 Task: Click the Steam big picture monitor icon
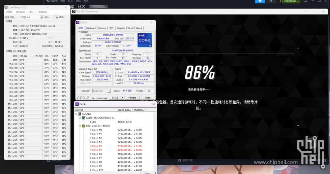point(305,1)
